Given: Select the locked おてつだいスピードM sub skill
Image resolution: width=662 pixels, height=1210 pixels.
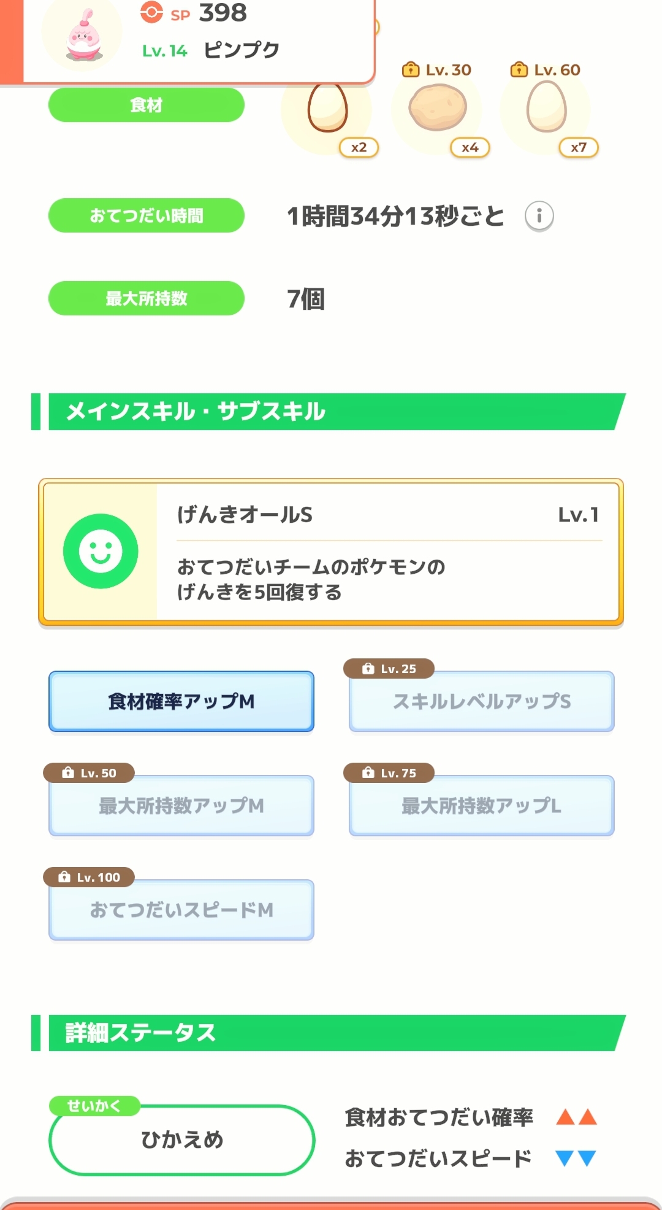Looking at the screenshot, I should click(181, 910).
